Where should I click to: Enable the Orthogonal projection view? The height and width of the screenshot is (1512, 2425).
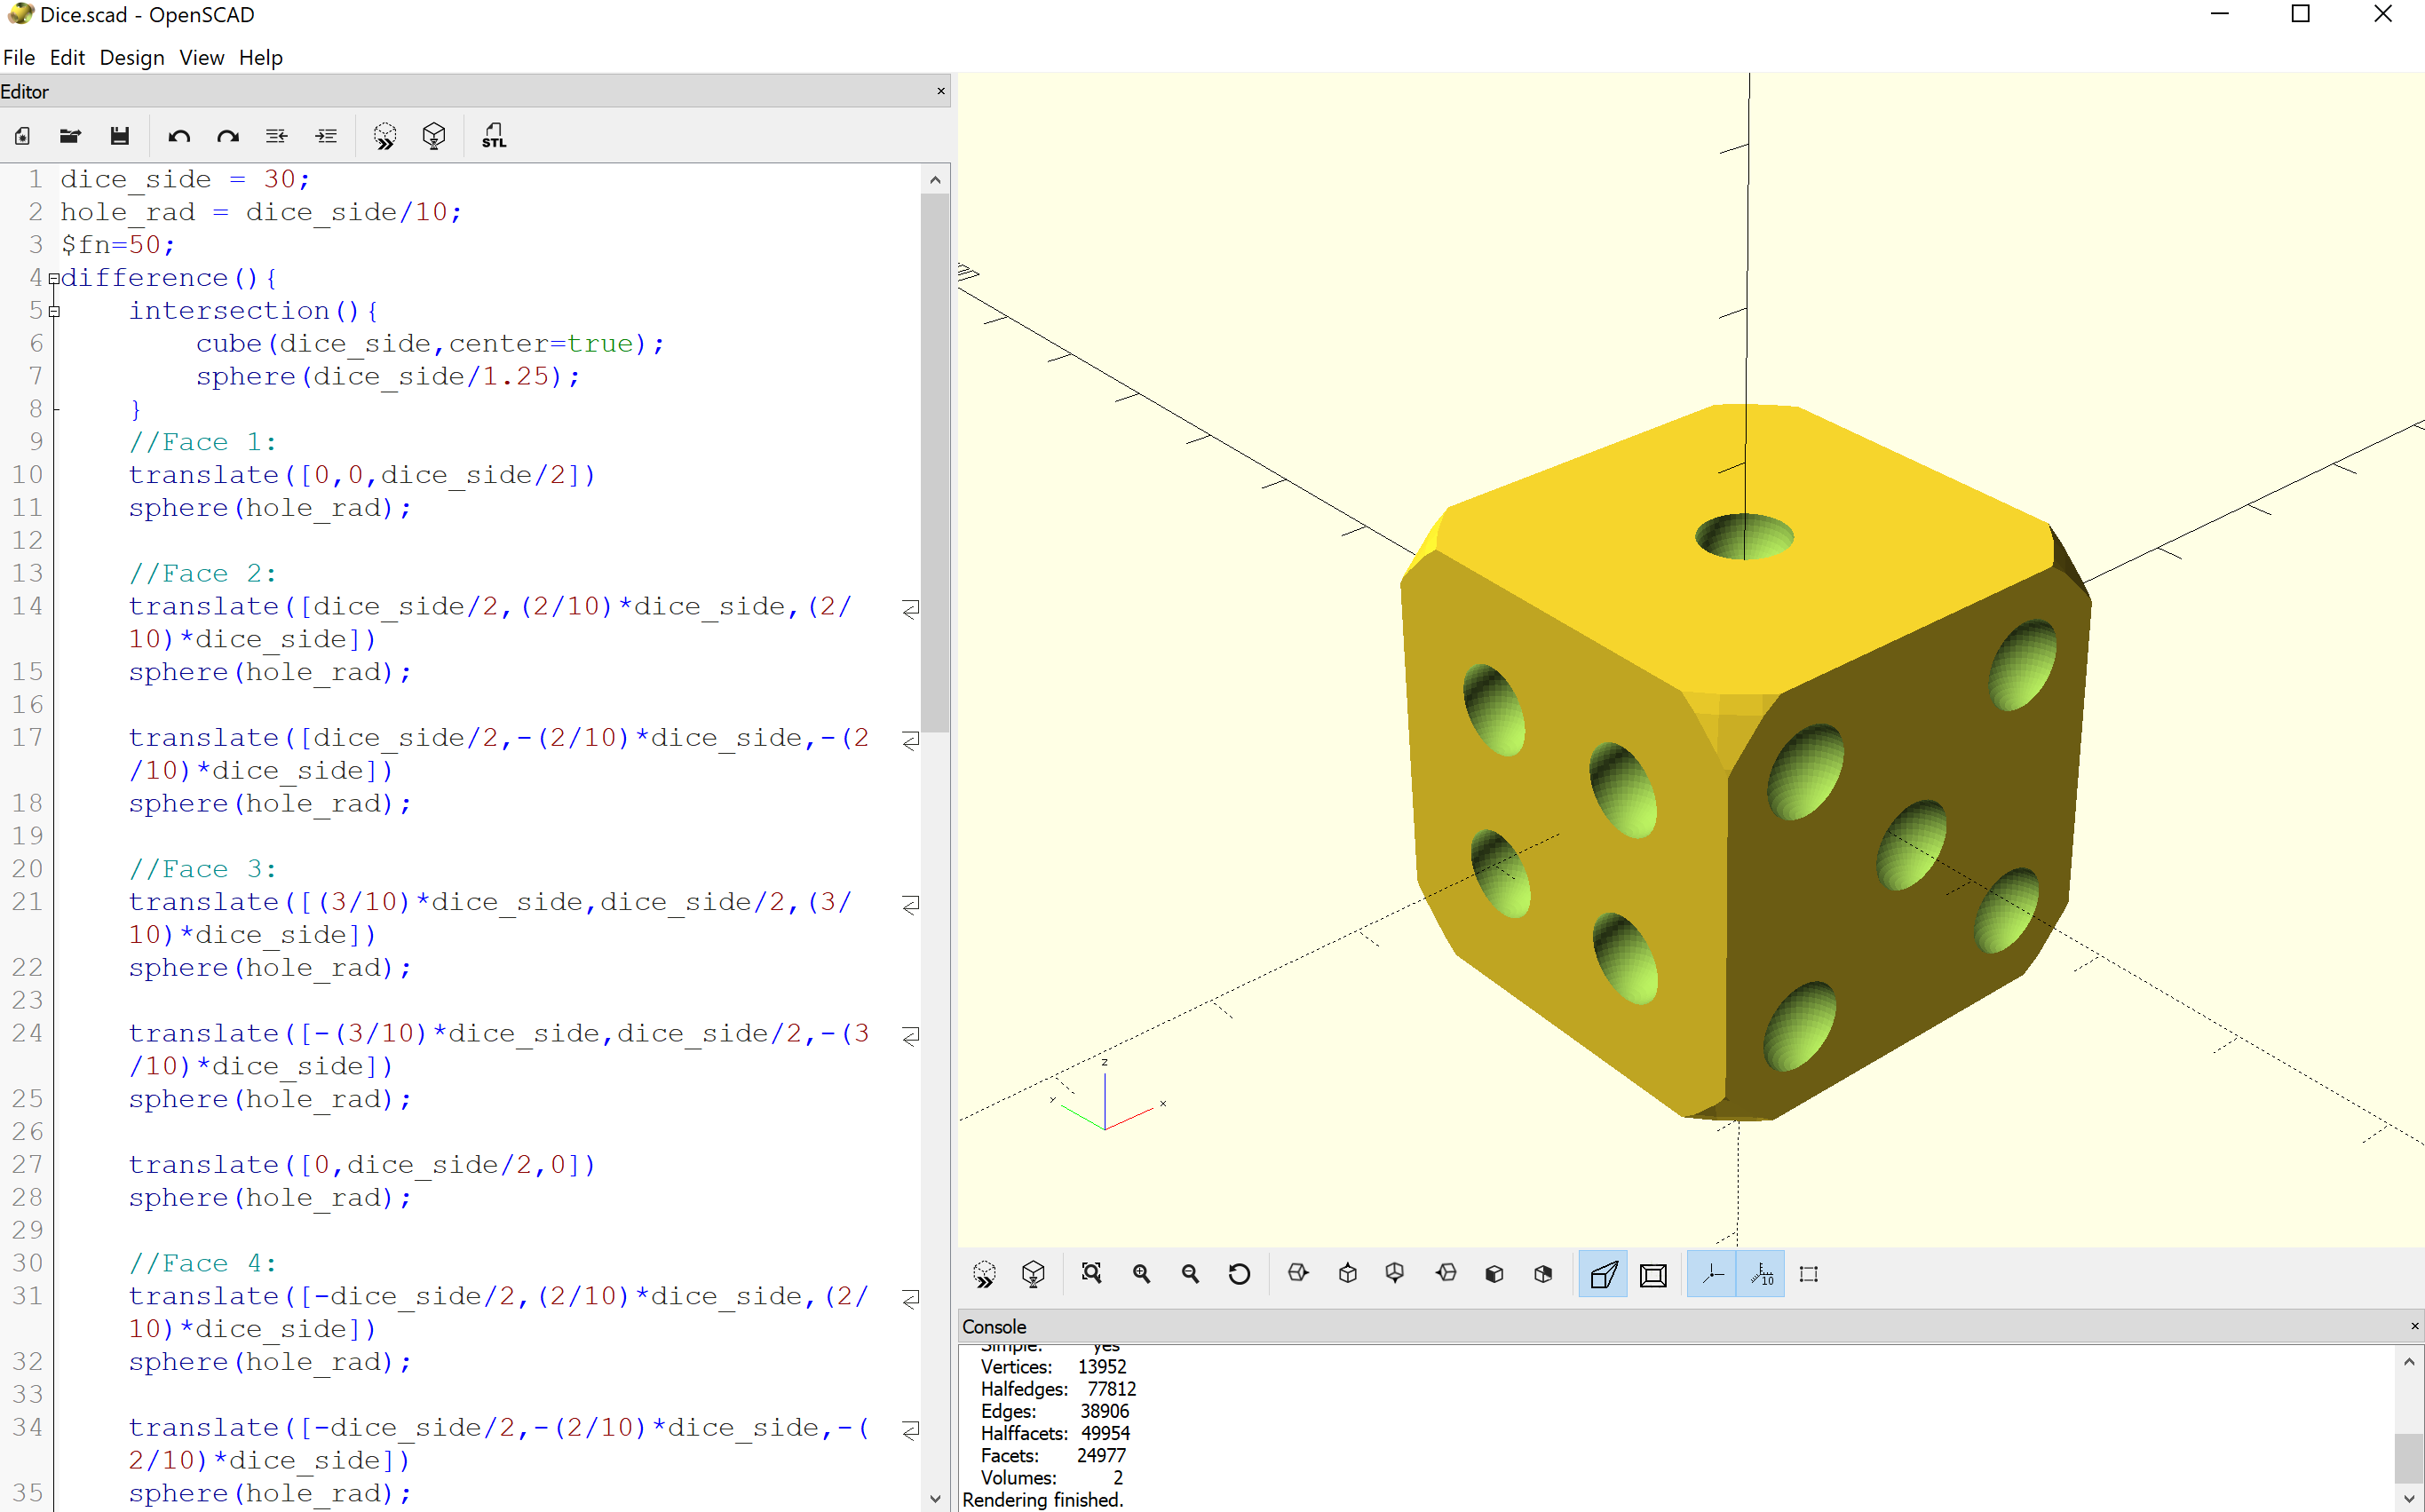pos(1653,1274)
